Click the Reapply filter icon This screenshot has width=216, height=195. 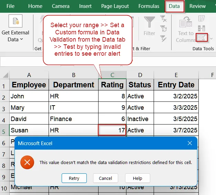164,29
